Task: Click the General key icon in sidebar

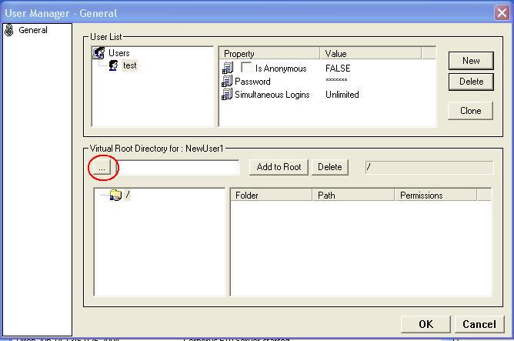Action: [9, 31]
